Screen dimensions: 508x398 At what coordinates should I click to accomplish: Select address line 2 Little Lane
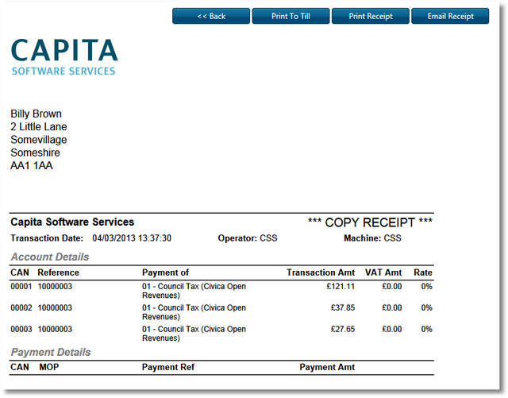pos(39,127)
